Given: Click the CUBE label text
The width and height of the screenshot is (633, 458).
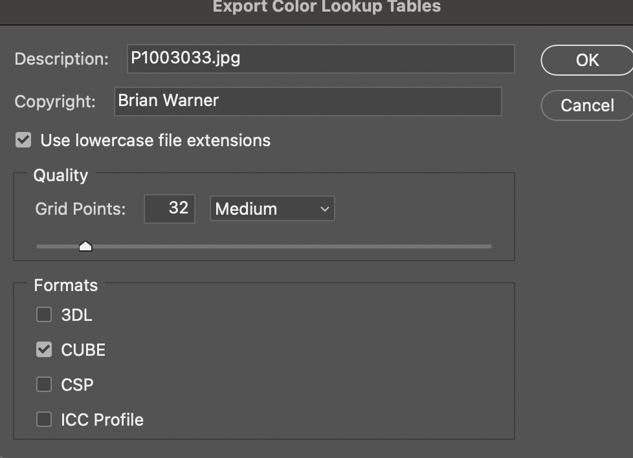Looking at the screenshot, I should coord(83,350).
